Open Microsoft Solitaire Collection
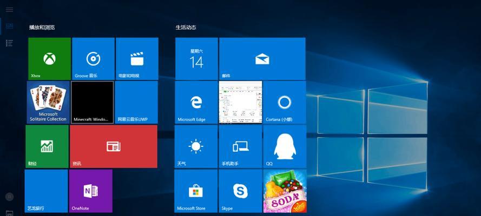This screenshot has width=481, height=216. [48, 102]
